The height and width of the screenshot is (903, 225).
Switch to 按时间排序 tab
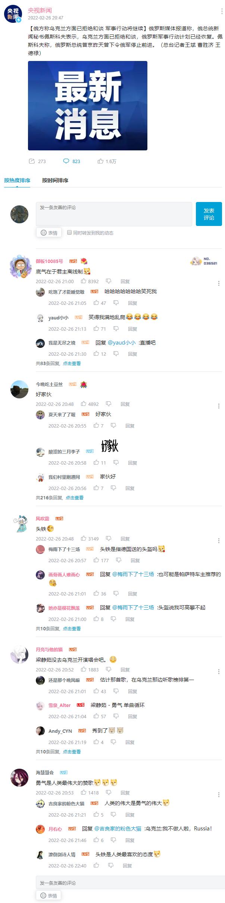tap(55, 180)
